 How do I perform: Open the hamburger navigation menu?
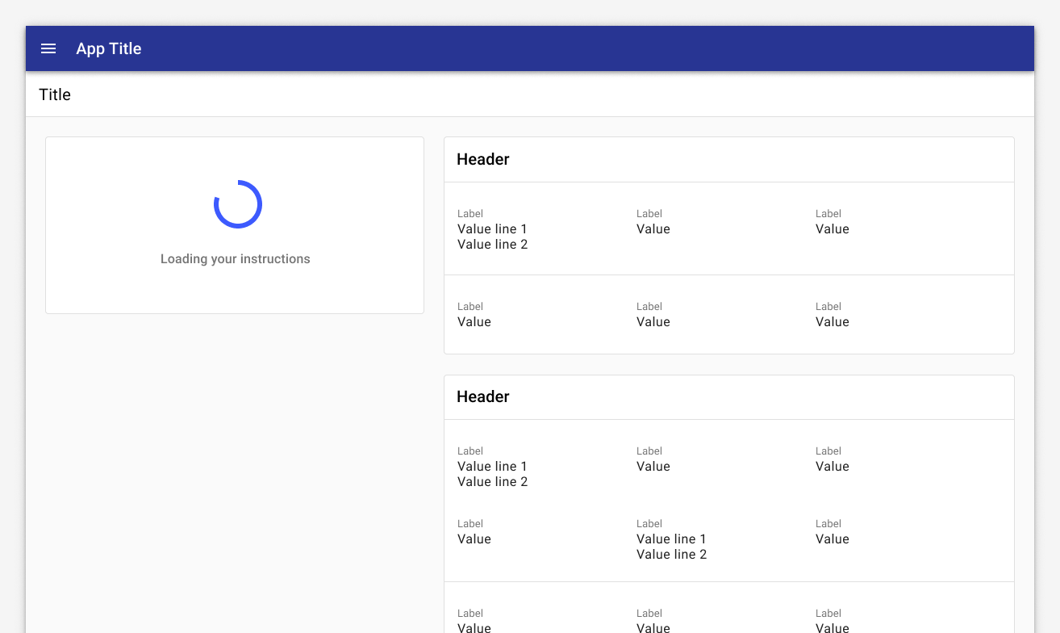coord(48,48)
